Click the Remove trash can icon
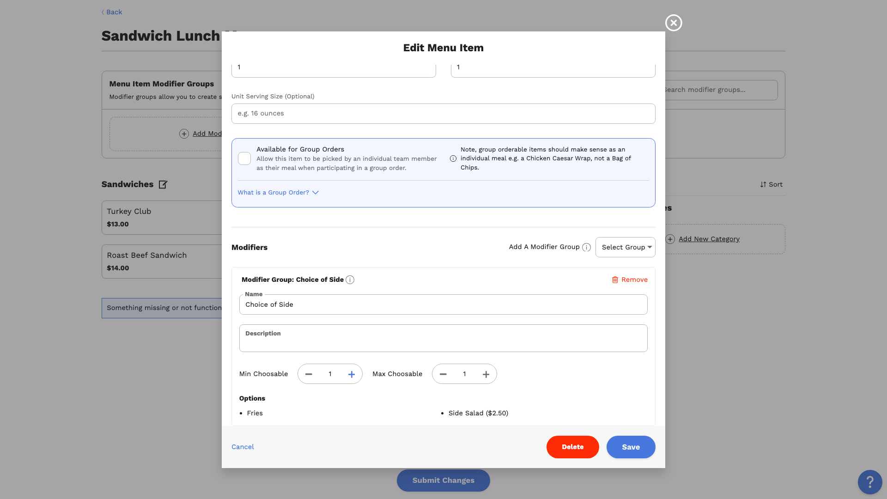This screenshot has width=887, height=499. (x=615, y=280)
